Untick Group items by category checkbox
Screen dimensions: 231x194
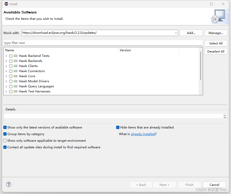point(5,134)
